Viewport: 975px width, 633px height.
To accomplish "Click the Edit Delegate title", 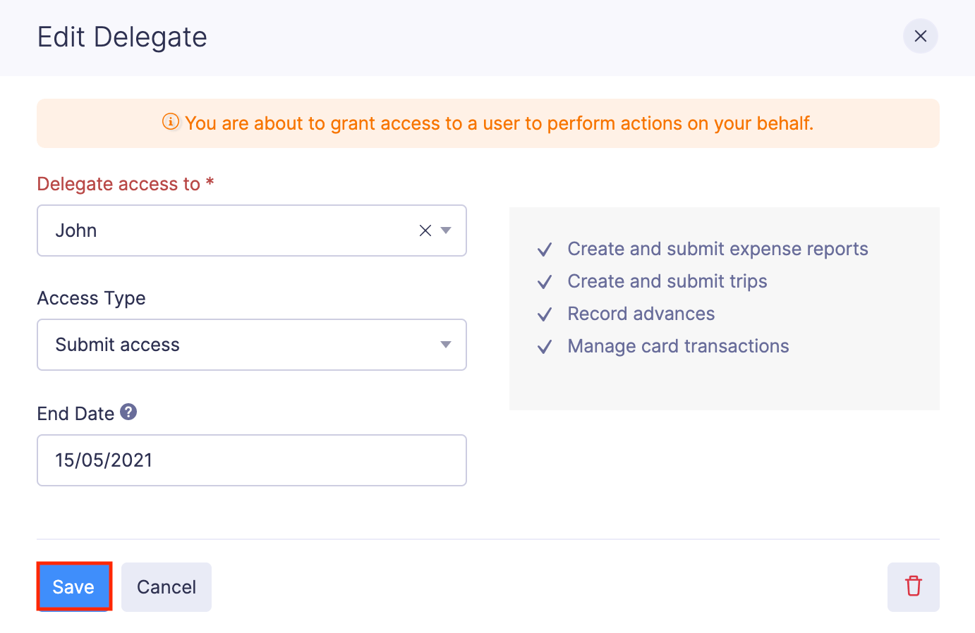I will [x=122, y=37].
